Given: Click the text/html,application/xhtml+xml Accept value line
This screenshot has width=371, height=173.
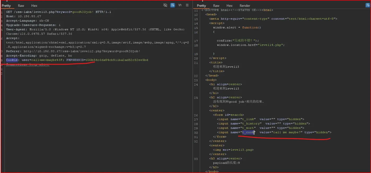Looking at the screenshot, I should coord(98,43).
